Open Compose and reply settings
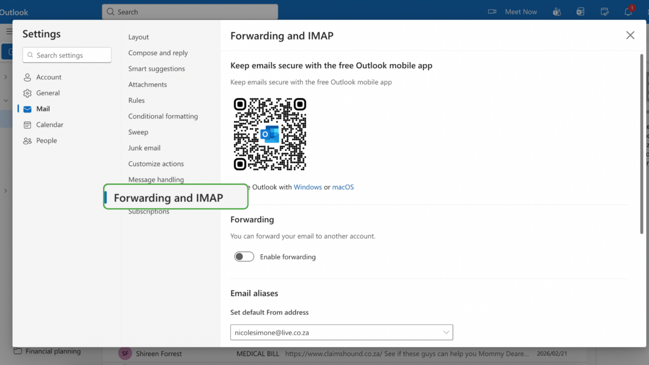Viewport: 649px width, 365px height. pos(158,53)
